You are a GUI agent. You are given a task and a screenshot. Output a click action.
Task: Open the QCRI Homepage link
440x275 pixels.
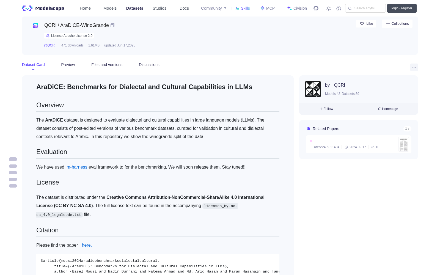tap(388, 109)
